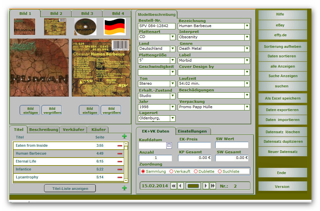
Task: Open the Interpret dropdown
Action: (x=247, y=37)
